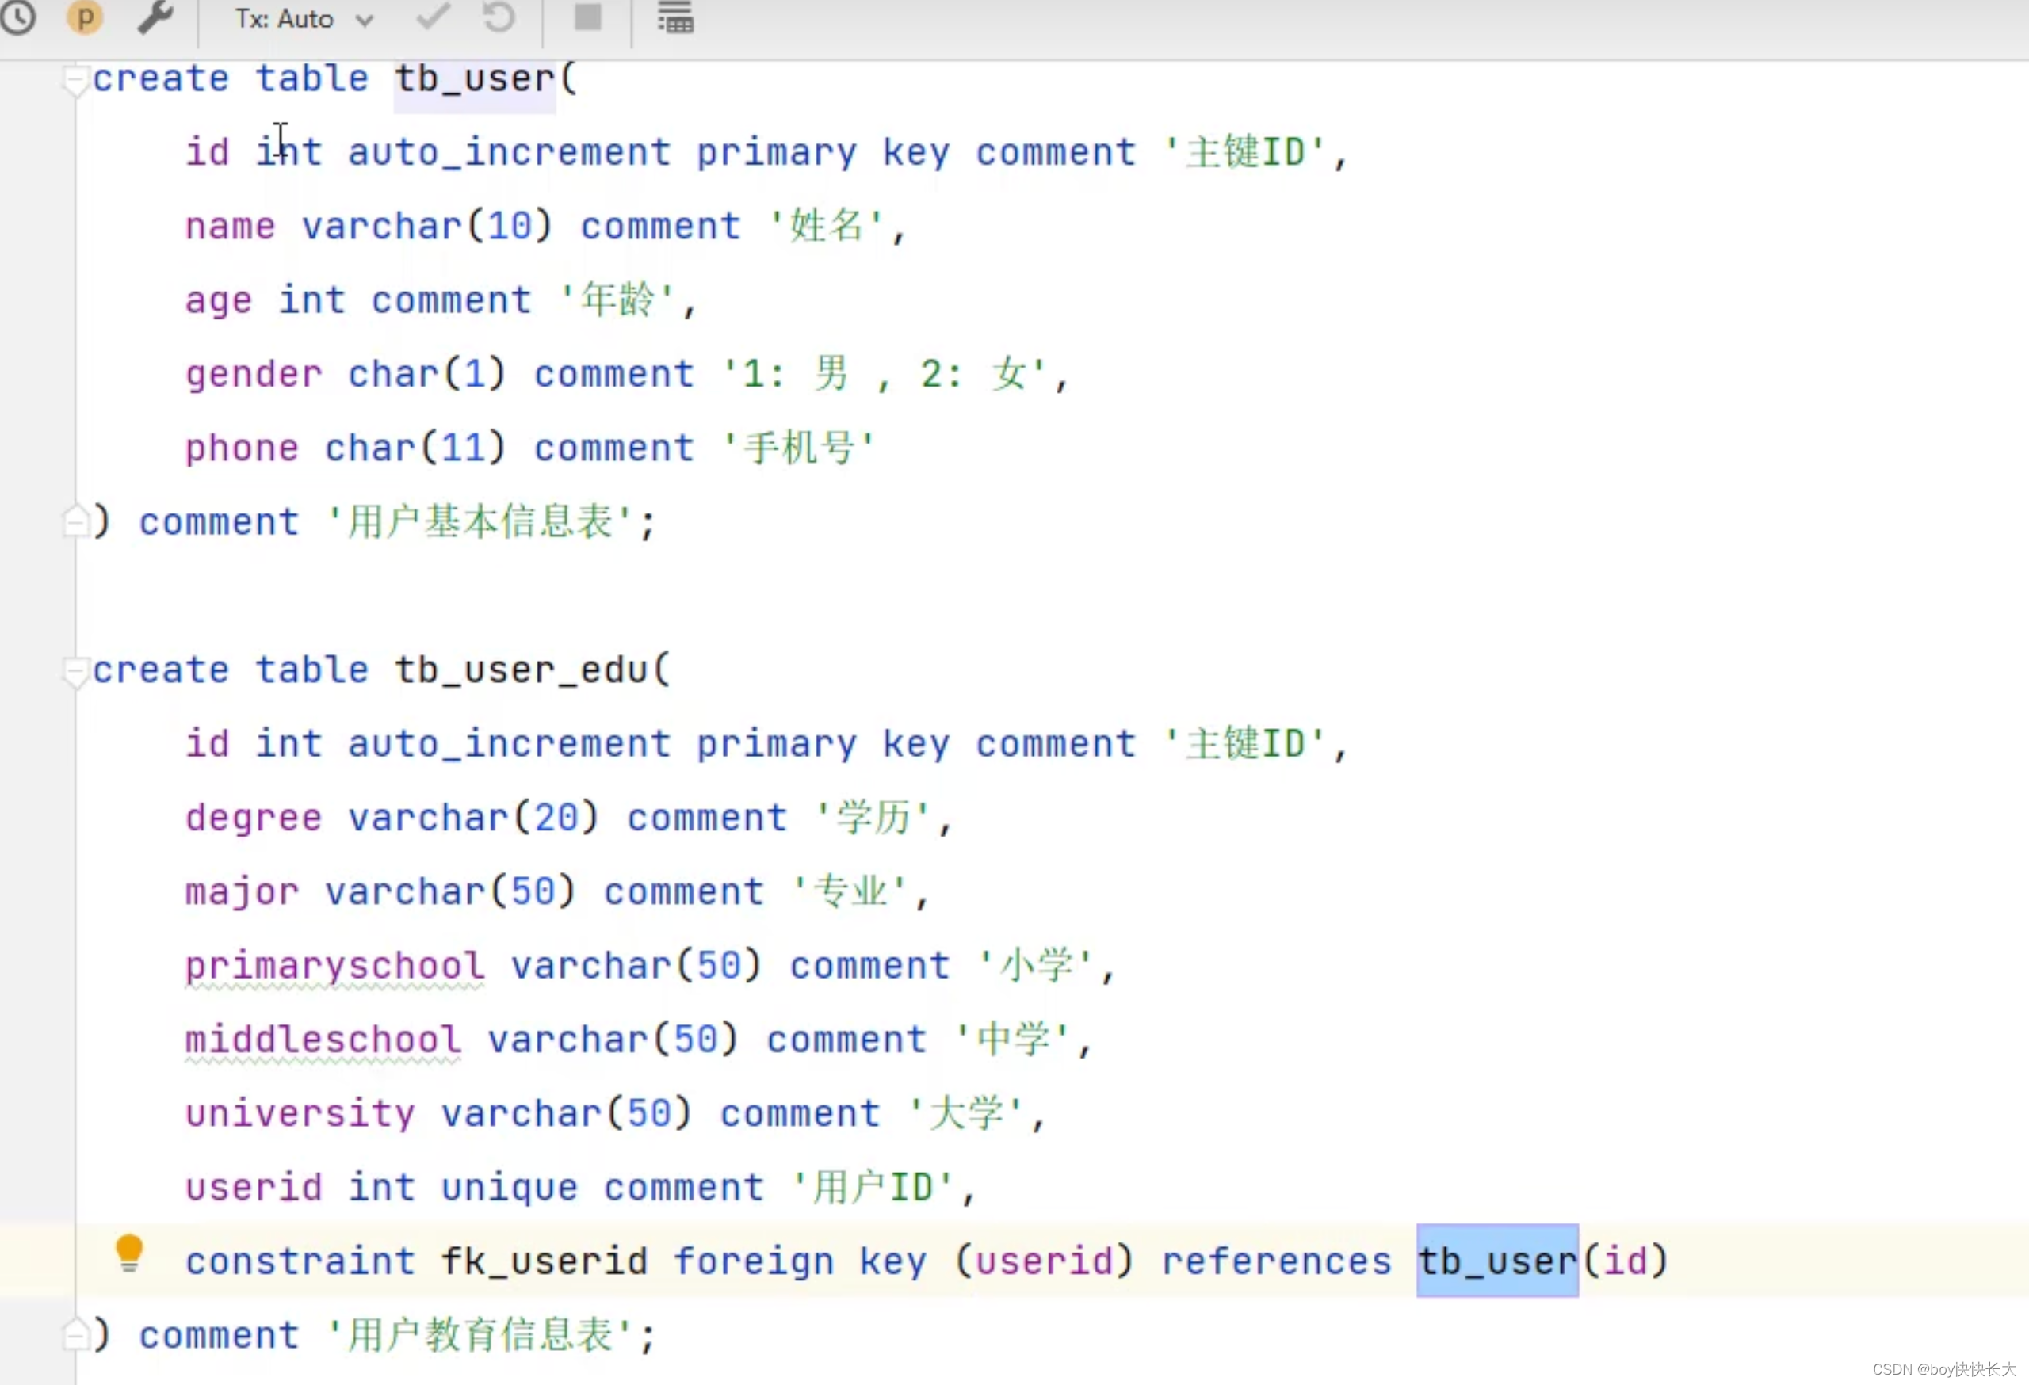The image size is (2029, 1385).
Task: Click the SQL editor input field area
Action: (x=1014, y=693)
